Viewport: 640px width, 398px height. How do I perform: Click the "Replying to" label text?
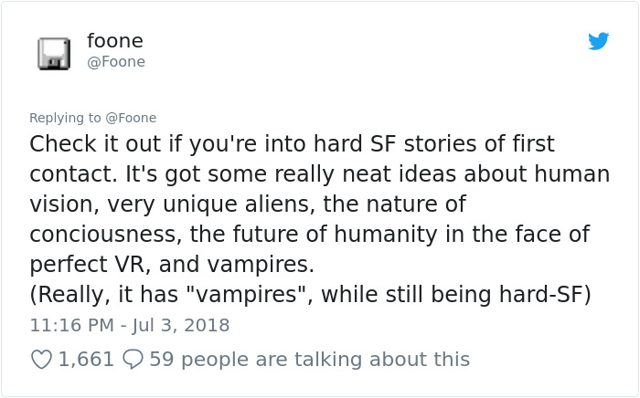tap(65, 118)
